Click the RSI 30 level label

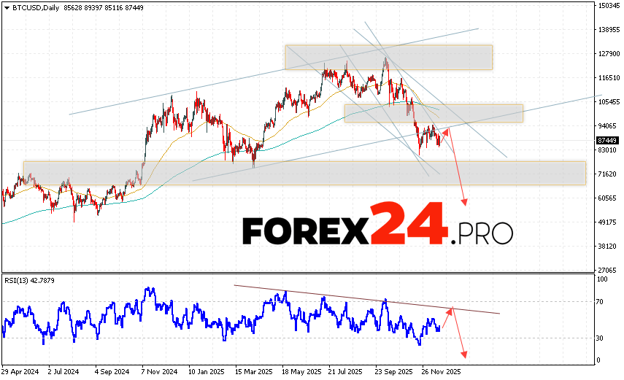pos(601,338)
